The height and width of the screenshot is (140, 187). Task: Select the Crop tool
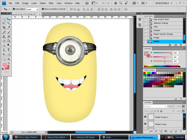pyautogui.click(x=4, y=27)
